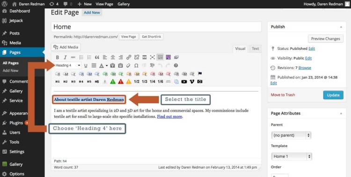This screenshot has width=351, height=177.
Task: Align text left
Action: (x=105, y=57)
